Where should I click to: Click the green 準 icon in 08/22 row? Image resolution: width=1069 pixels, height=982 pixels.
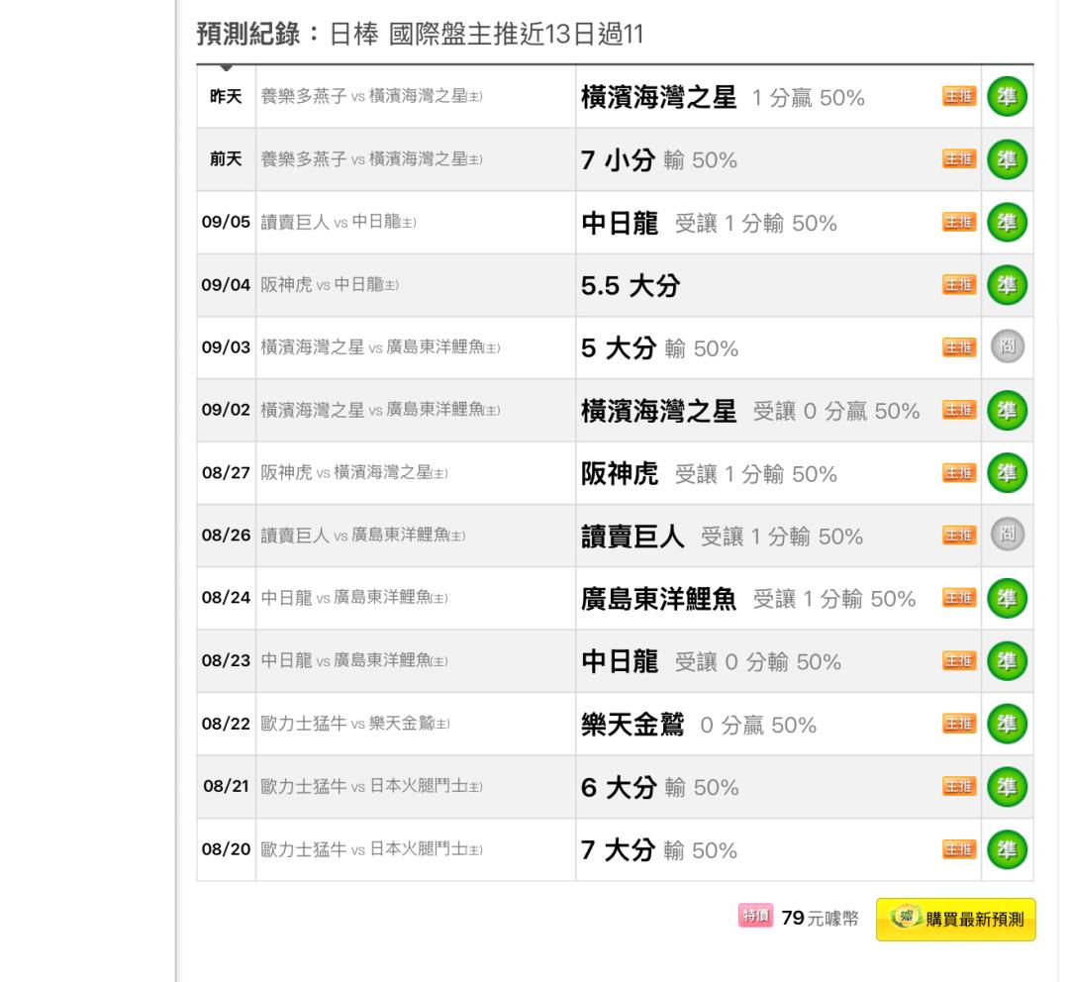pos(1008,725)
